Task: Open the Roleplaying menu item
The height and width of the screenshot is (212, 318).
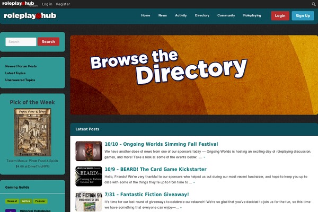Action: (252, 15)
